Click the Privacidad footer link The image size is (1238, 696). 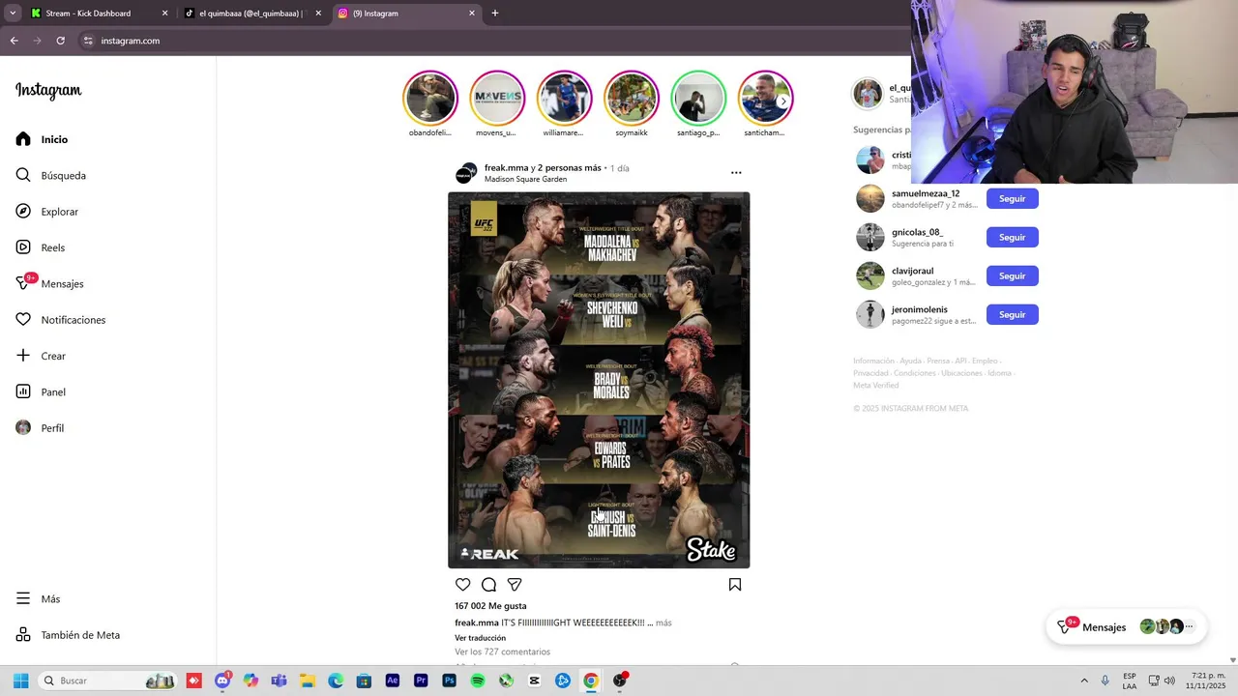coord(870,373)
